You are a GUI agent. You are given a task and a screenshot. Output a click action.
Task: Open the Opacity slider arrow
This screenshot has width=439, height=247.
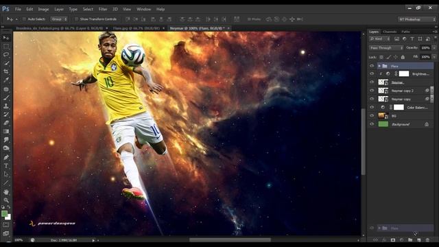[434, 48]
